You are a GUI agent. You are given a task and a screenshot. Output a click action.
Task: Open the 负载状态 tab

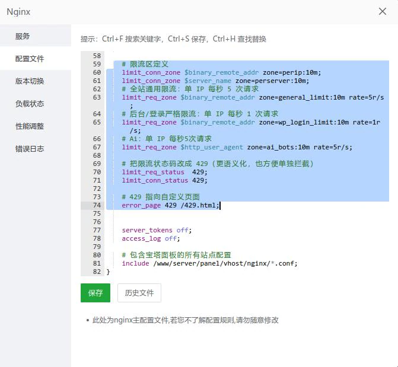point(36,104)
